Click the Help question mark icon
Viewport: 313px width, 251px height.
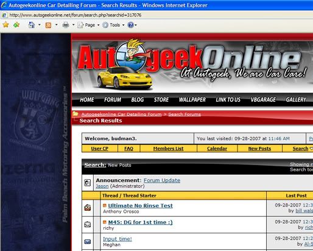(130, 25)
